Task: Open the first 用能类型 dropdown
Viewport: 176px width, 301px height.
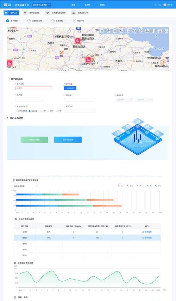Action: [x=124, y=100]
